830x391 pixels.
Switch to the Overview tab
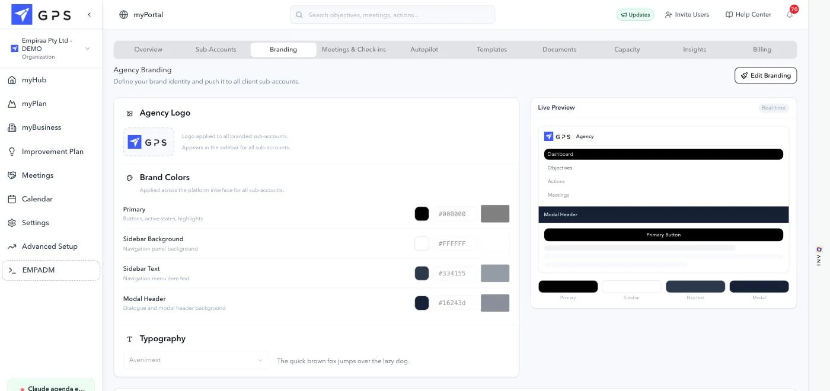pyautogui.click(x=148, y=50)
